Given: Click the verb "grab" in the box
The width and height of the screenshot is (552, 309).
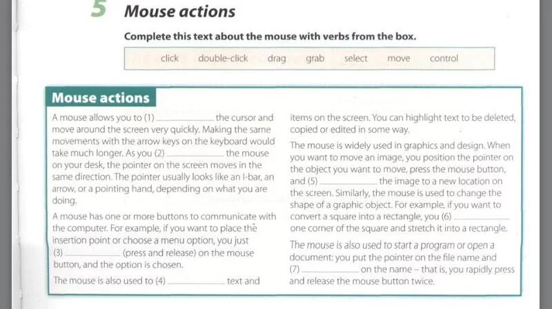Looking at the screenshot, I should [315, 58].
